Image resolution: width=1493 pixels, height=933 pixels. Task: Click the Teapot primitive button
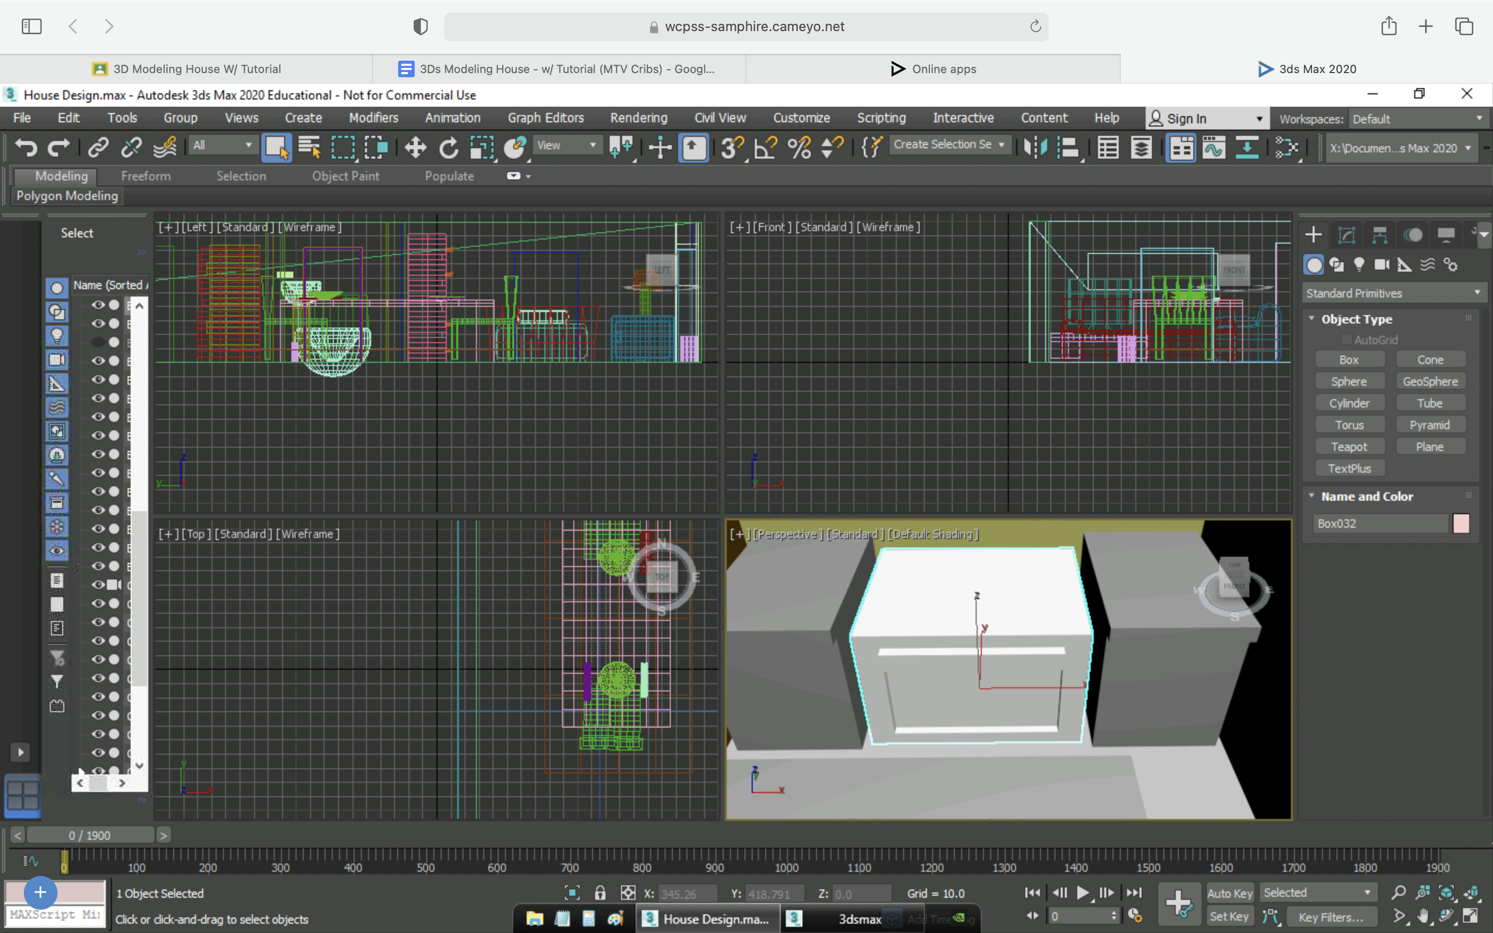(x=1349, y=446)
